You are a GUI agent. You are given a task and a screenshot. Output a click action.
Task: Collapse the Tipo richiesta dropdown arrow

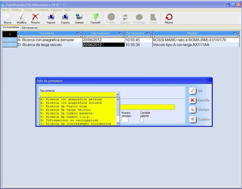point(118,94)
